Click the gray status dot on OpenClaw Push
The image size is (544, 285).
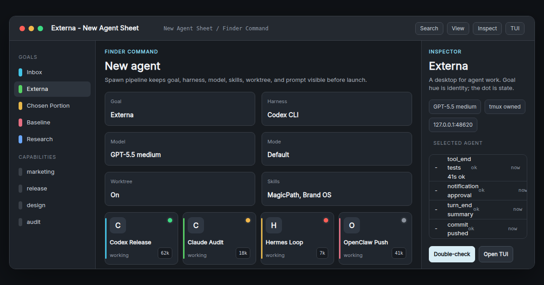point(404,220)
